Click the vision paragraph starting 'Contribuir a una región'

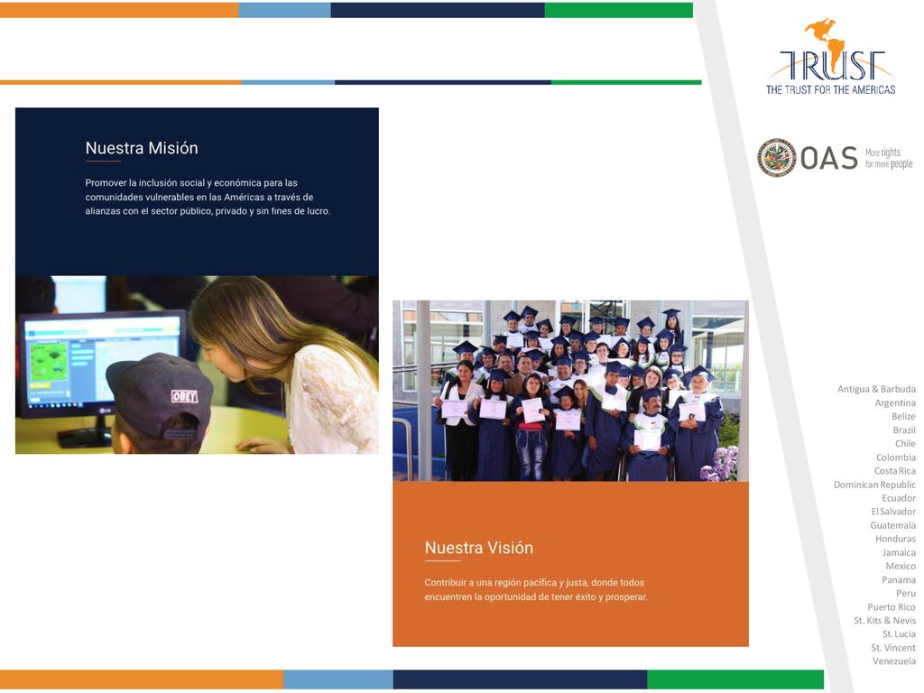(536, 589)
